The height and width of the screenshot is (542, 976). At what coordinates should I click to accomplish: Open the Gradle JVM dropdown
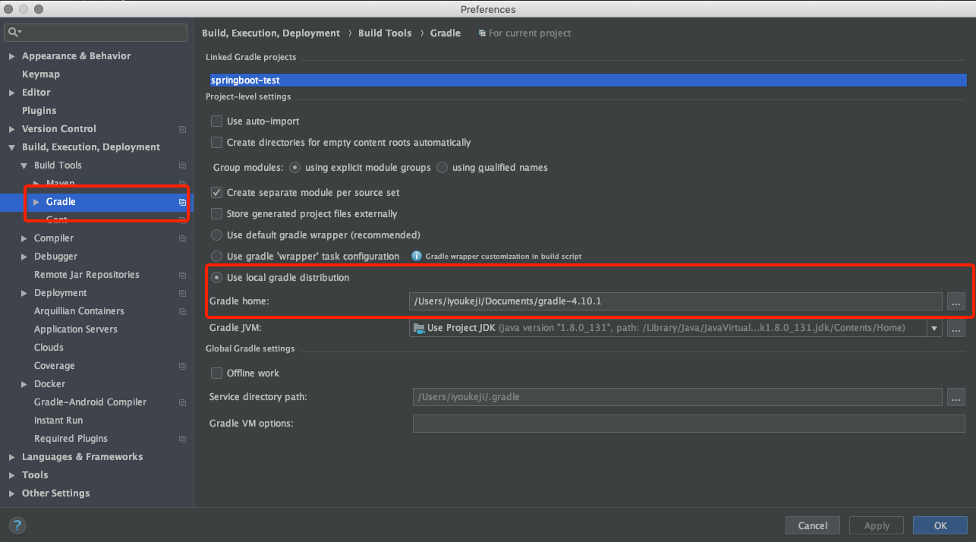coord(933,328)
